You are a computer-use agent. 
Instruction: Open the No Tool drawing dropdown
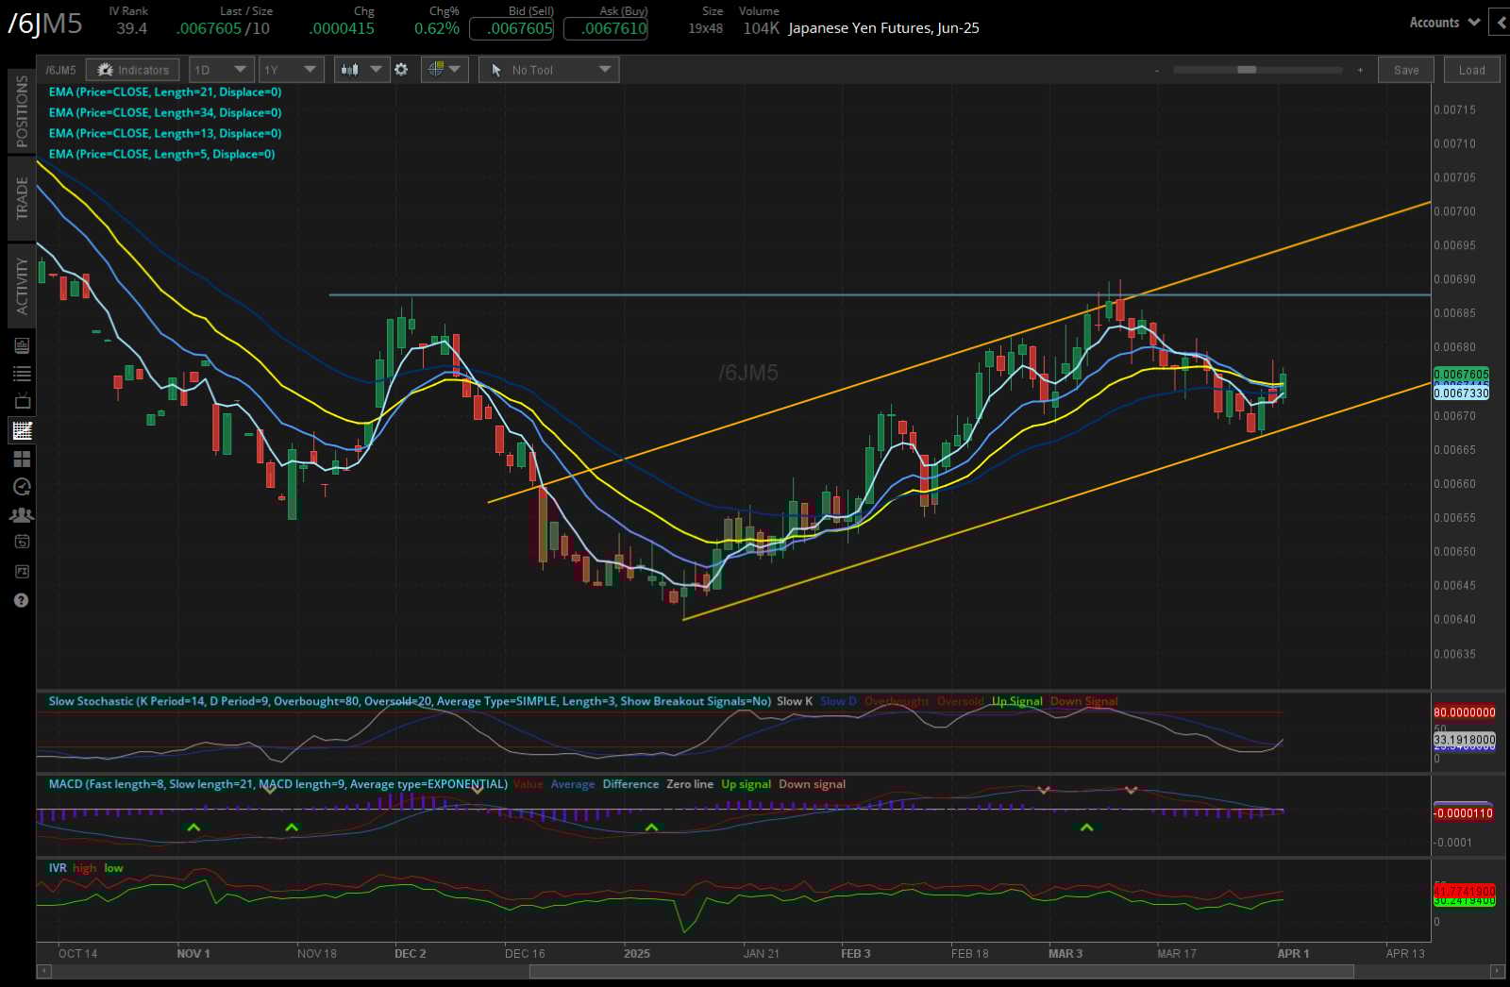tap(548, 69)
